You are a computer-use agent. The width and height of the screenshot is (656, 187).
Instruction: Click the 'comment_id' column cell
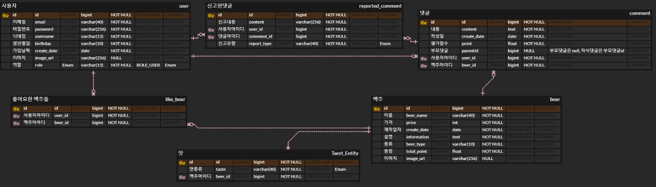tap(262, 36)
